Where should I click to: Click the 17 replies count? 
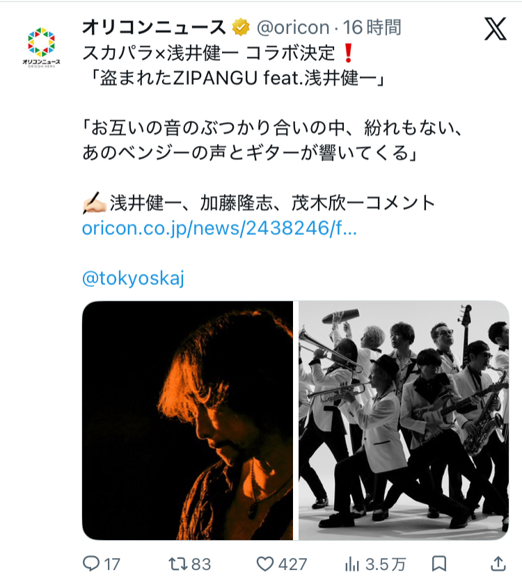[x=112, y=564]
